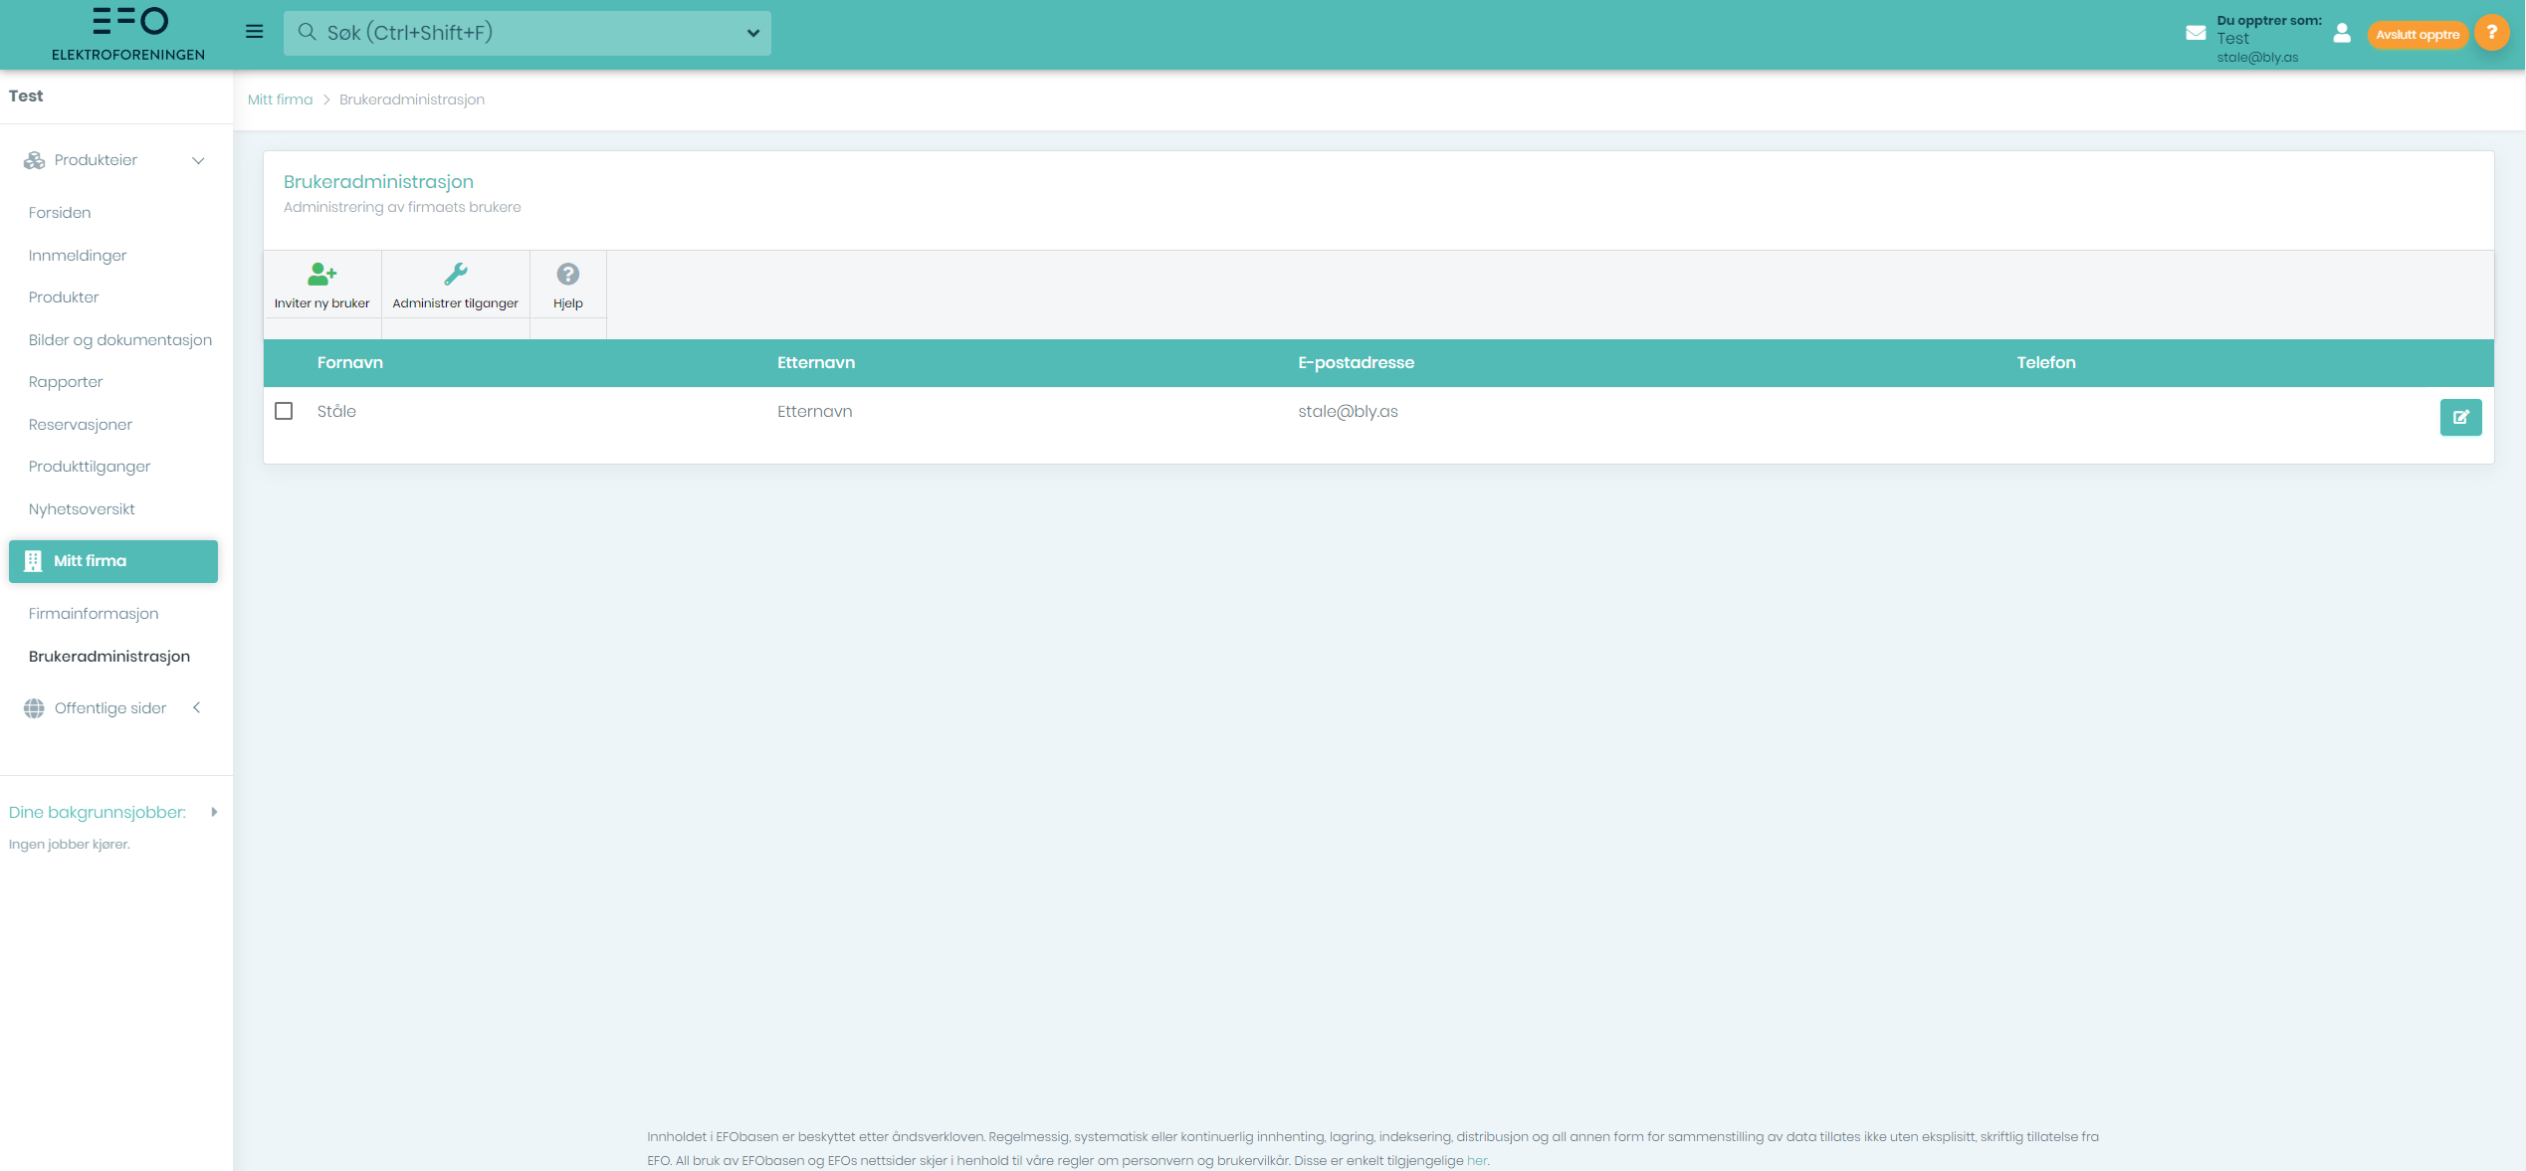Select the checkbox for user Ståle
Image resolution: width=2526 pixels, height=1171 pixels.
click(284, 411)
